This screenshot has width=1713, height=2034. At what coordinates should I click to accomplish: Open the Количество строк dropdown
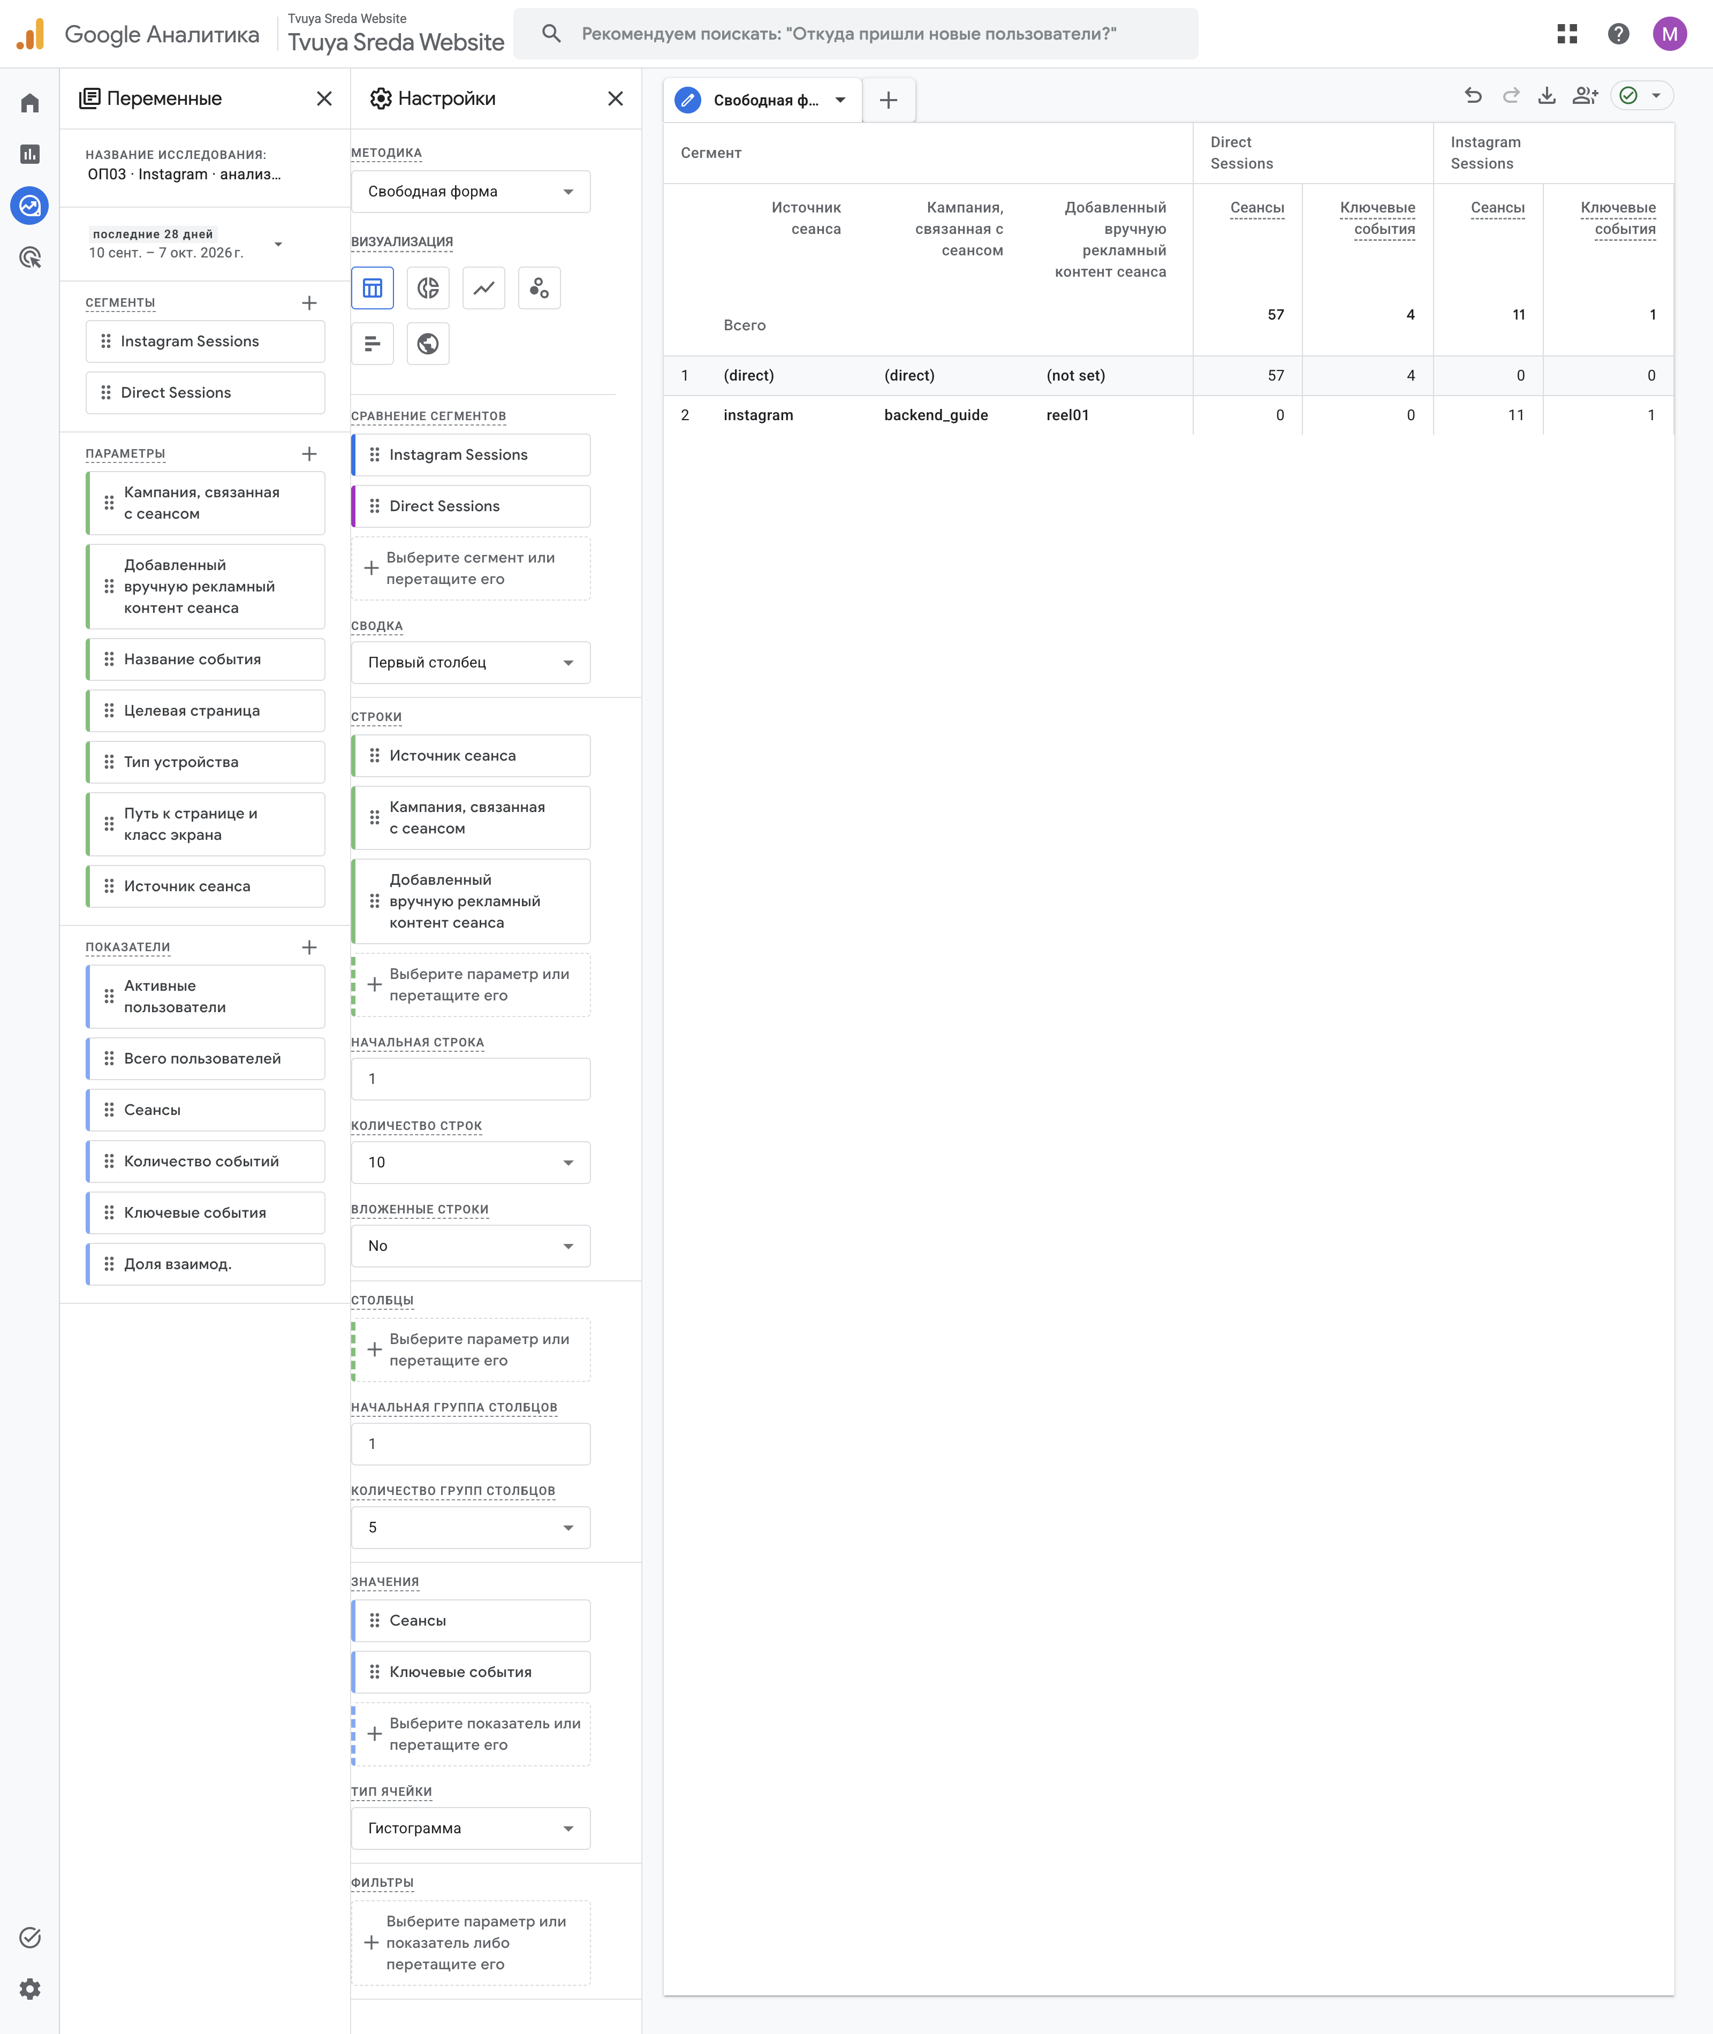click(471, 1162)
